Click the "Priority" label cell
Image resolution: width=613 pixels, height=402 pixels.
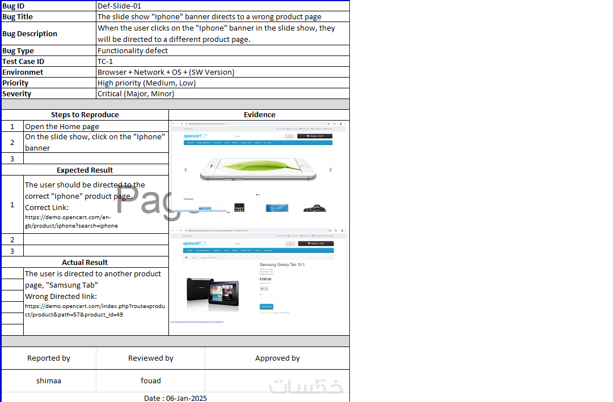pos(49,83)
